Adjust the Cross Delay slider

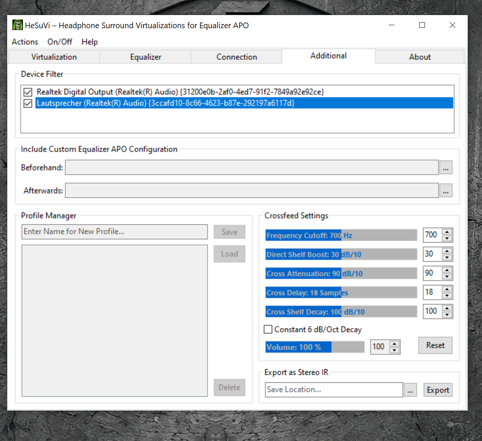coord(341,292)
